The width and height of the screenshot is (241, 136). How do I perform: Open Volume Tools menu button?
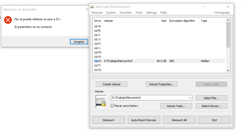coord(176,106)
